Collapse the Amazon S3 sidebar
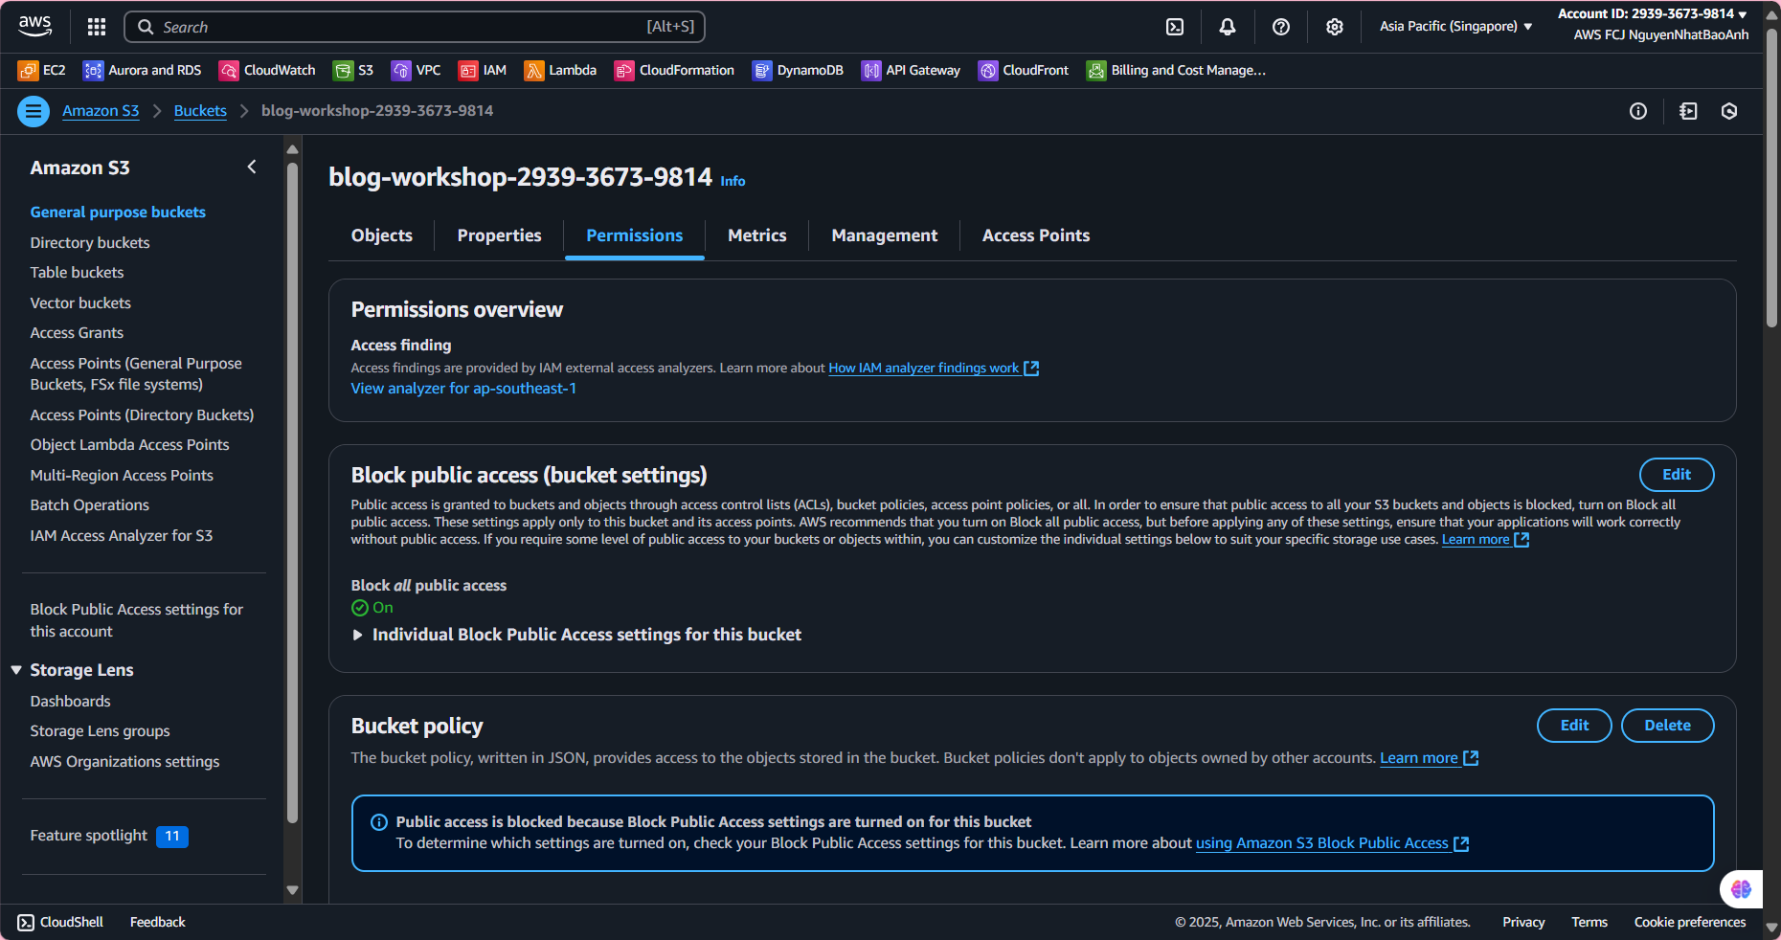 click(x=252, y=167)
